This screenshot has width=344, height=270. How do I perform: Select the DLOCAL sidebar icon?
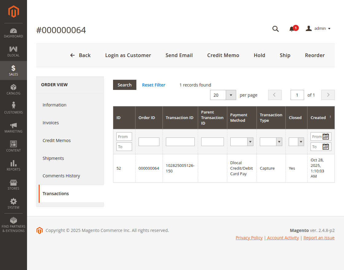[x=14, y=50]
